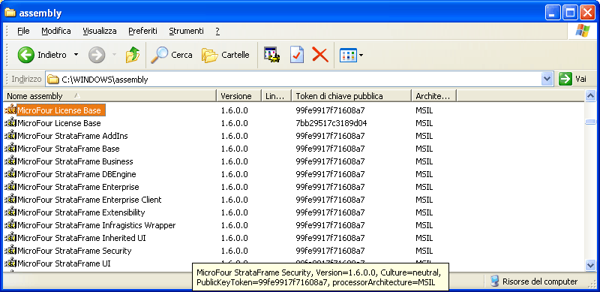Click icon of MicroFour StrataFrame Base
600x292 pixels.
tap(10, 149)
